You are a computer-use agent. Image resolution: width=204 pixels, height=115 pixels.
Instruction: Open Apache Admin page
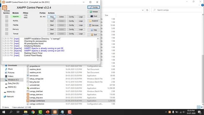pos(62,17)
